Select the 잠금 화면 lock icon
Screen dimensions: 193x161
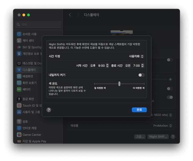(x=19, y=99)
